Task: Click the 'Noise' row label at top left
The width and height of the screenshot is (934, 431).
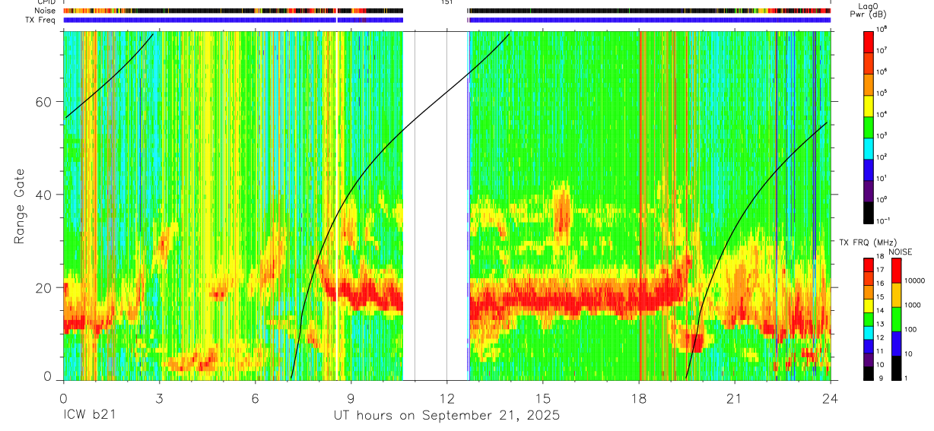Action: 46,11
